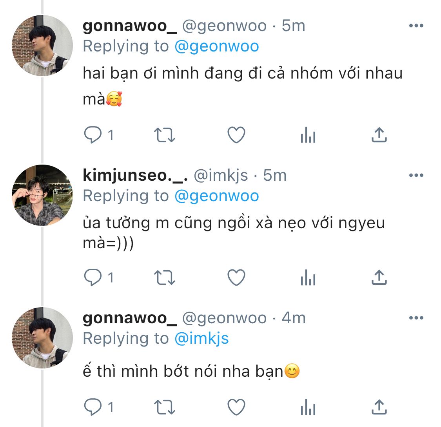
Task: Open the @imkjs mention link
Action: [201, 338]
